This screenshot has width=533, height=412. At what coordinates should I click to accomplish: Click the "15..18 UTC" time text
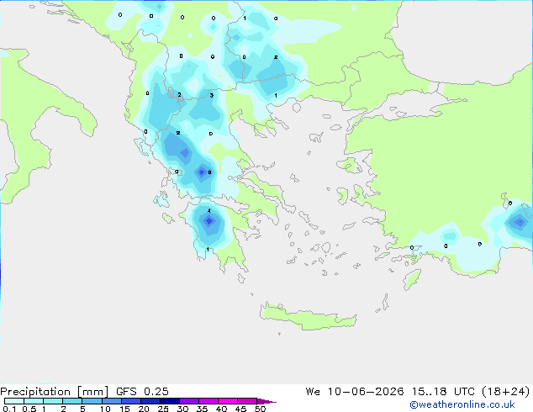click(x=443, y=392)
